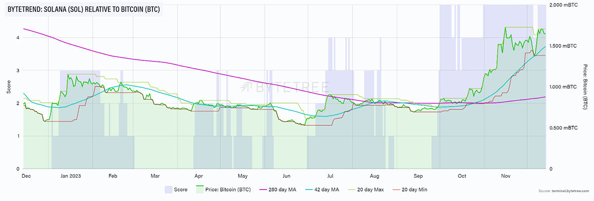594x201 pixels.
Task: Click the Score left axis title
Action: 8,87
